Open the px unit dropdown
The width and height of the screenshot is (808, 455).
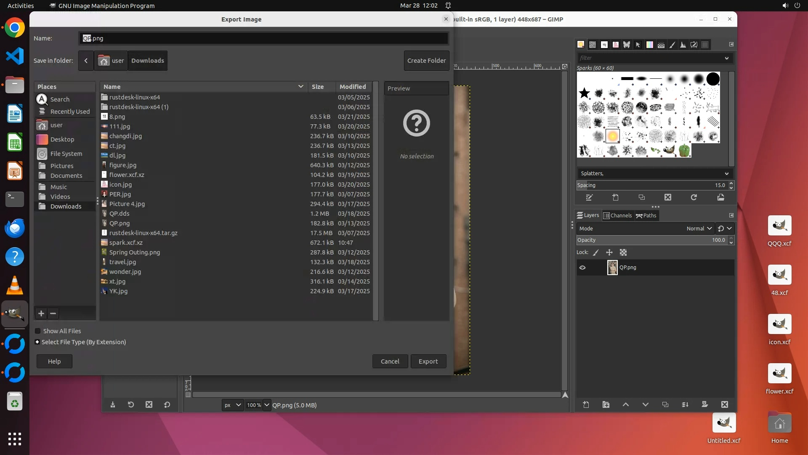(232, 405)
